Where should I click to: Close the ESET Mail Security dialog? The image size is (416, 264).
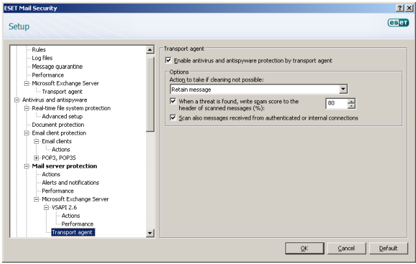coord(410,8)
